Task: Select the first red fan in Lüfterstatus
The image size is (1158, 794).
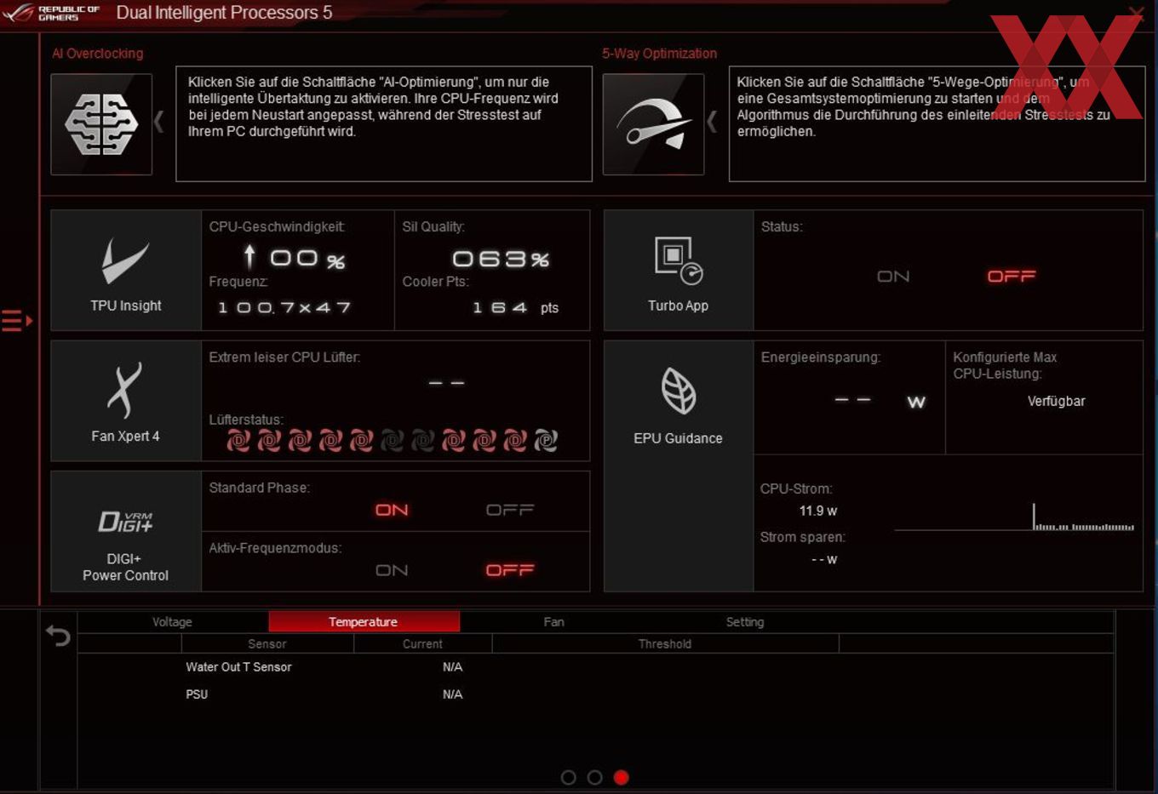Action: point(238,440)
